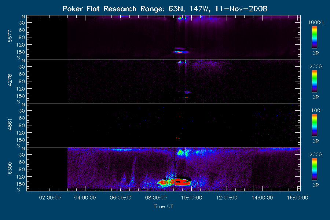Select the 10:00:00 time axis label
Image resolution: width=330 pixels, height=220 pixels.
tap(191, 198)
